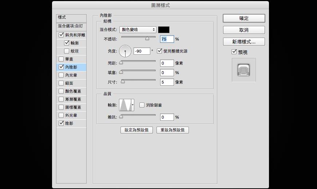Click the 設定為預設值 button

pyautogui.click(x=137, y=130)
